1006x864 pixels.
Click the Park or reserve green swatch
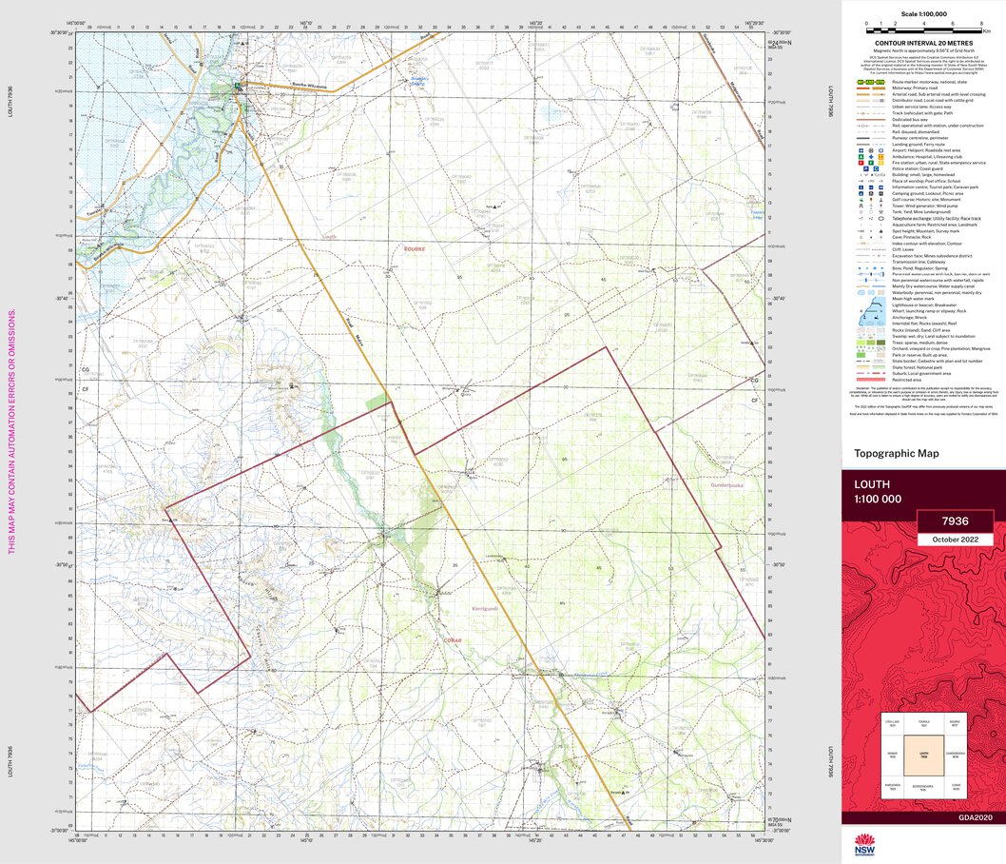click(x=861, y=355)
